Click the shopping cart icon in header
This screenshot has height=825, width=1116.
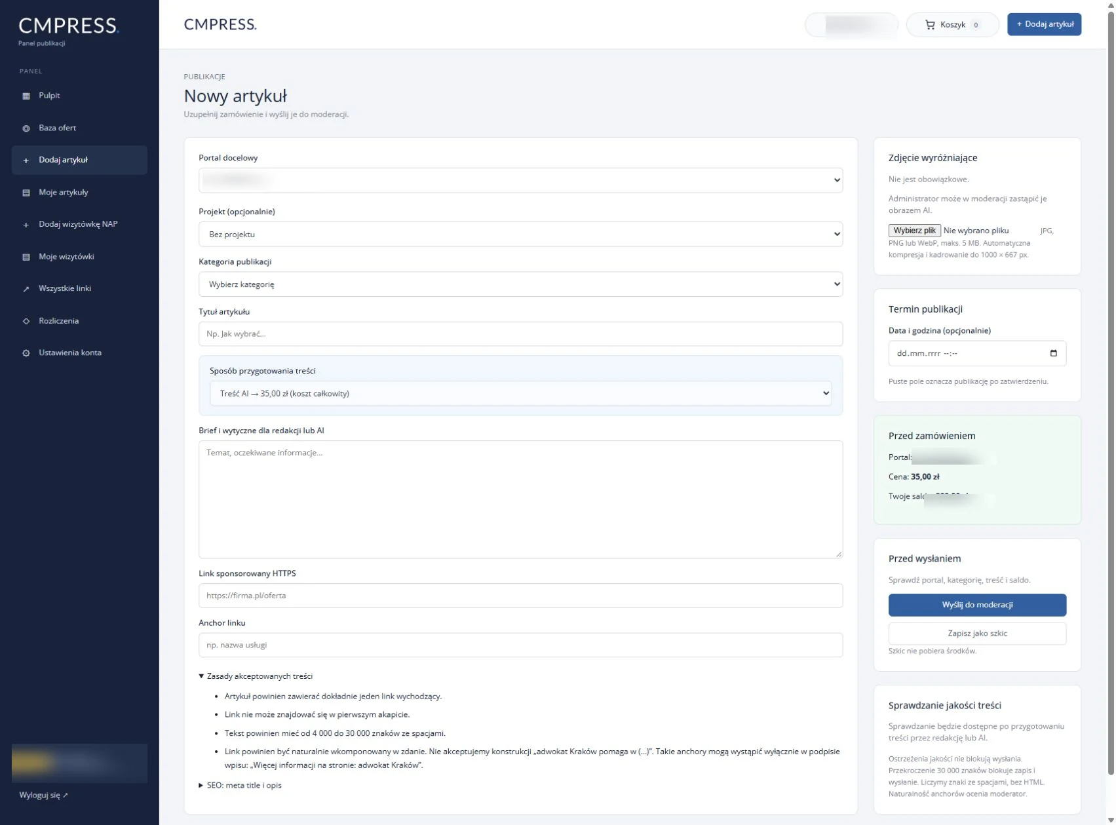coord(930,25)
